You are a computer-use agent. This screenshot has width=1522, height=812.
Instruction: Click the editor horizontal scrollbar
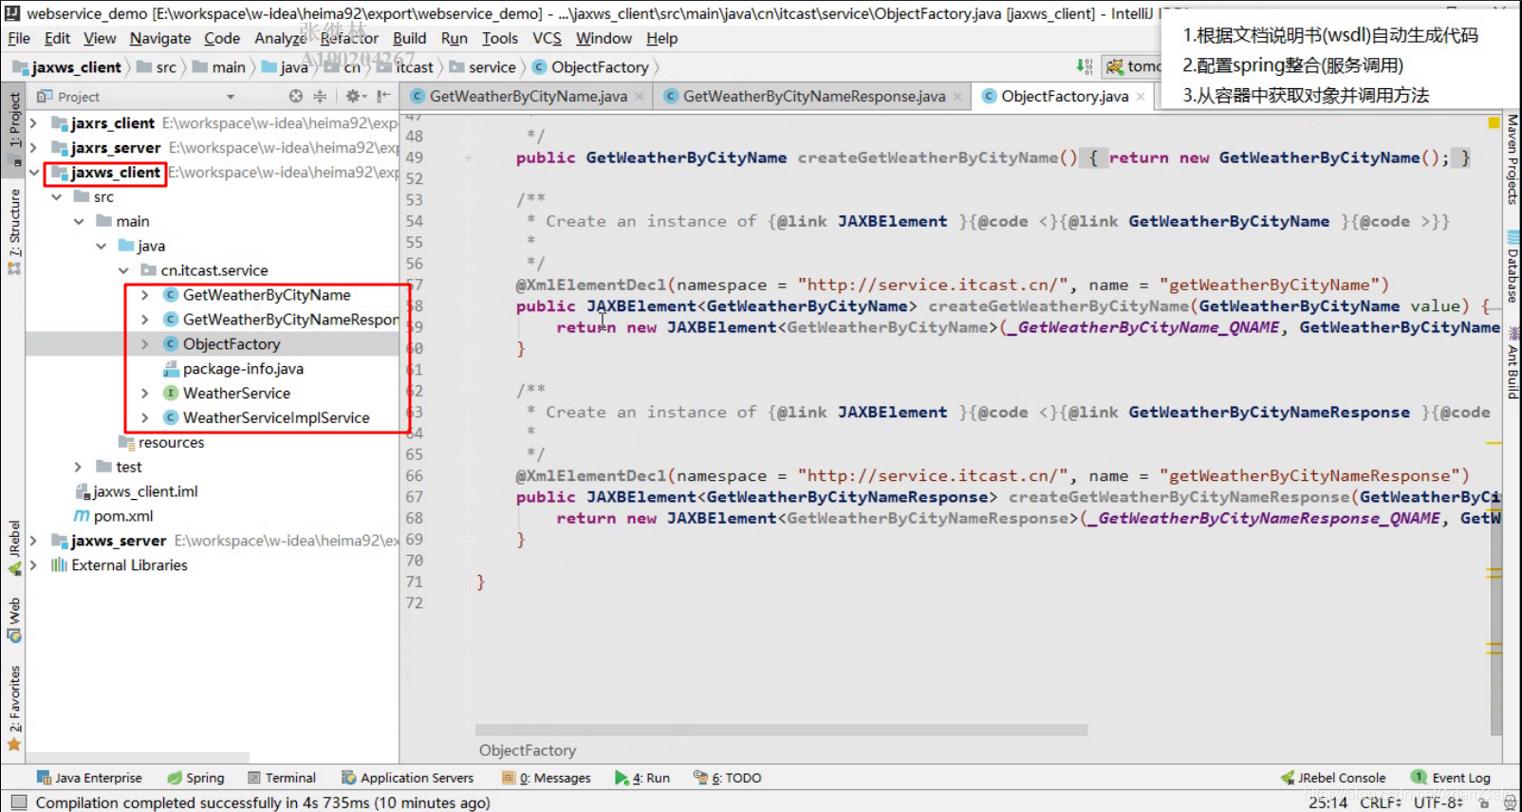(781, 729)
